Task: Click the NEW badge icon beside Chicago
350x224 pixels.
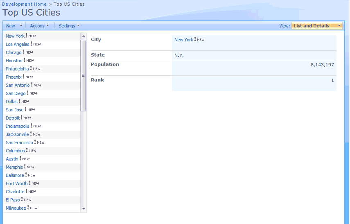Action: (x=28, y=52)
